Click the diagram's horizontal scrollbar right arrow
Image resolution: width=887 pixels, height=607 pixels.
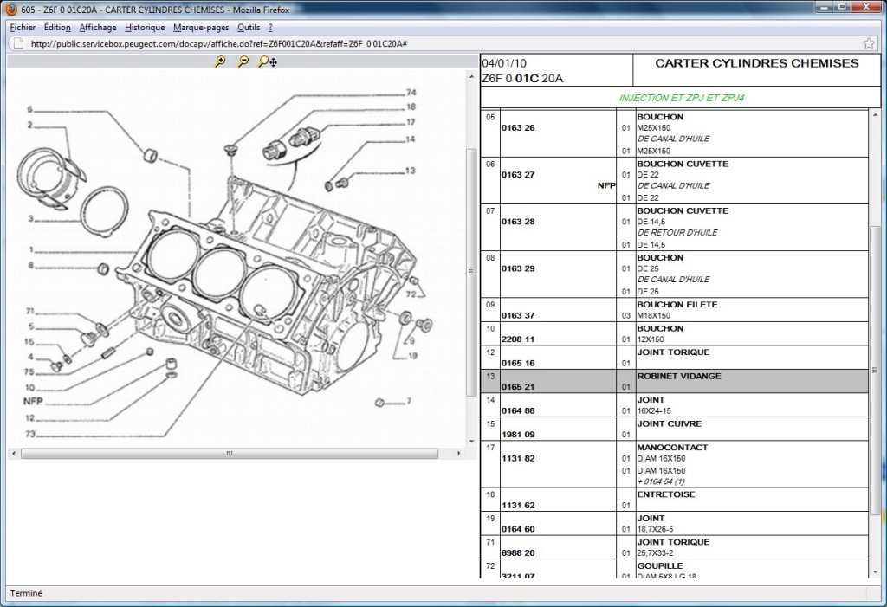coord(459,453)
